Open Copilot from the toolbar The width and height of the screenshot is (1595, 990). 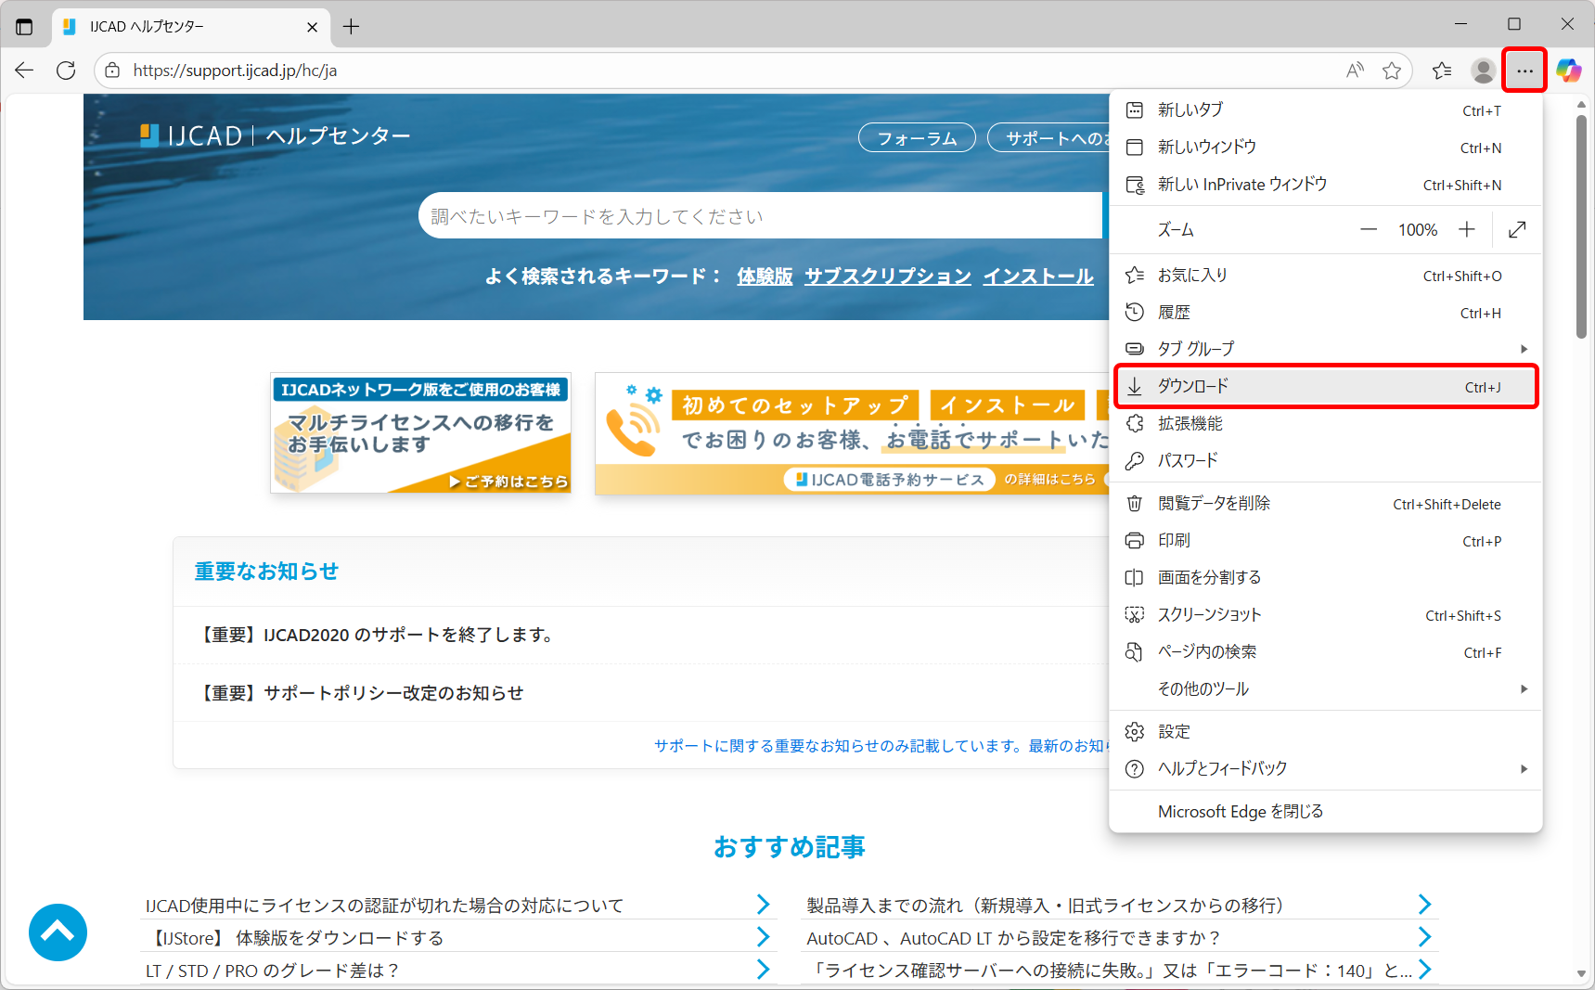pos(1568,71)
